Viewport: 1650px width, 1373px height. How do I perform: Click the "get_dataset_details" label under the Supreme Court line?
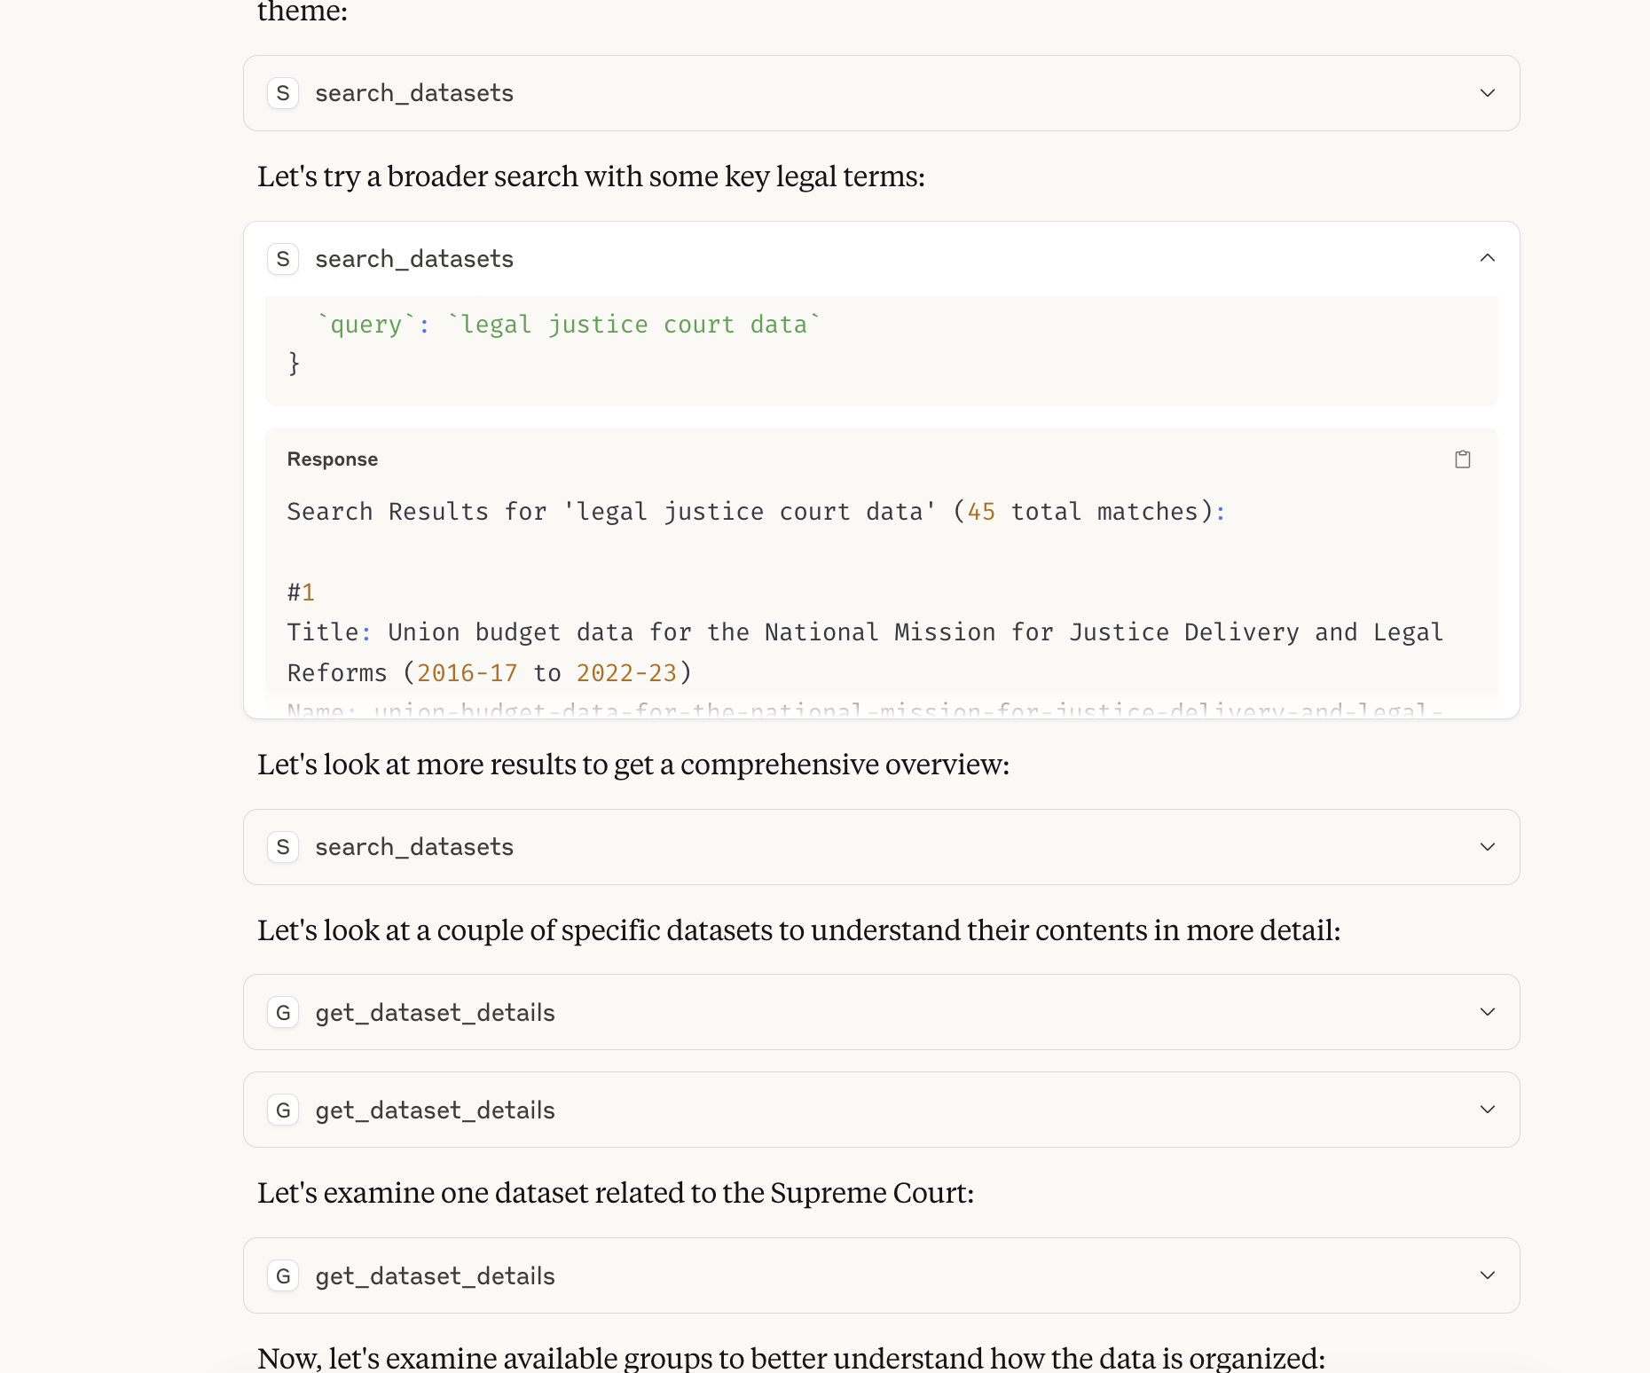pos(435,1276)
